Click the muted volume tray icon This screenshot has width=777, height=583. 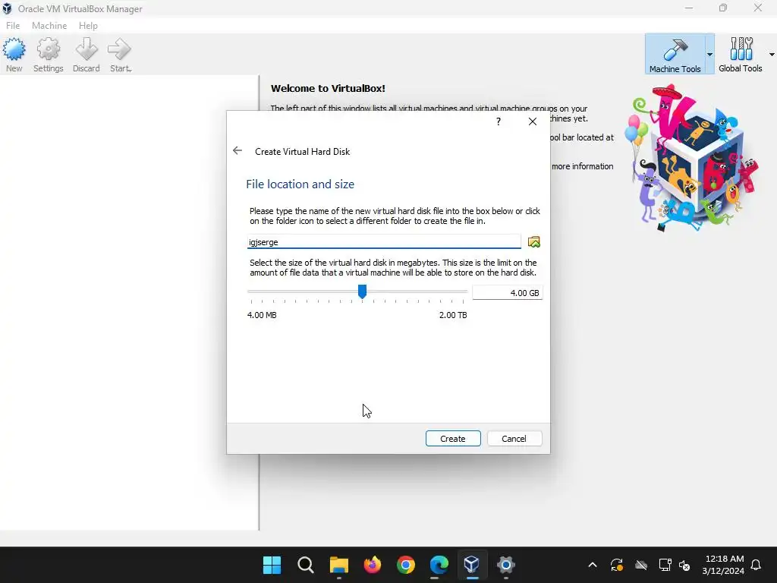(684, 565)
